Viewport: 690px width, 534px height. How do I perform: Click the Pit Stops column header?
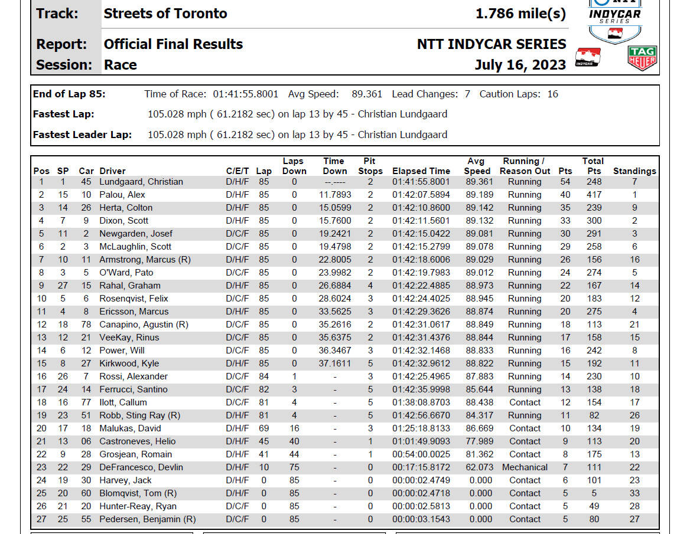tap(370, 166)
